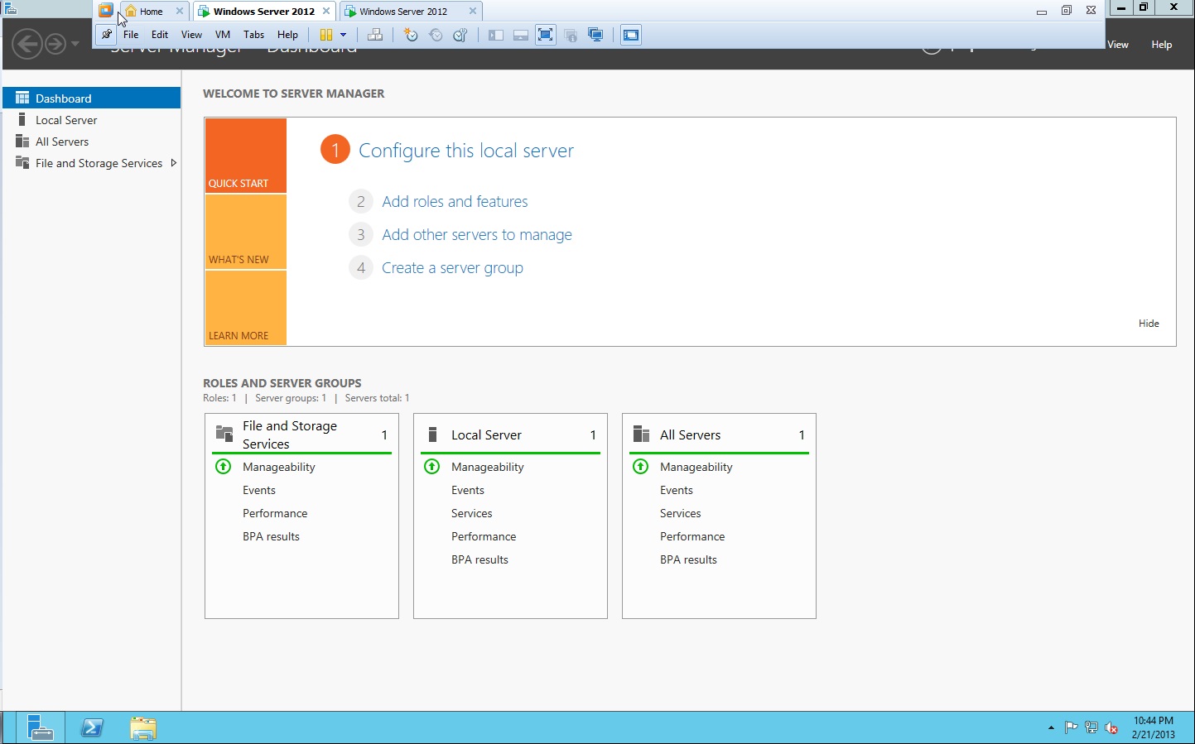Click the muted volume tray icon
The width and height of the screenshot is (1195, 744).
coord(1111,728)
